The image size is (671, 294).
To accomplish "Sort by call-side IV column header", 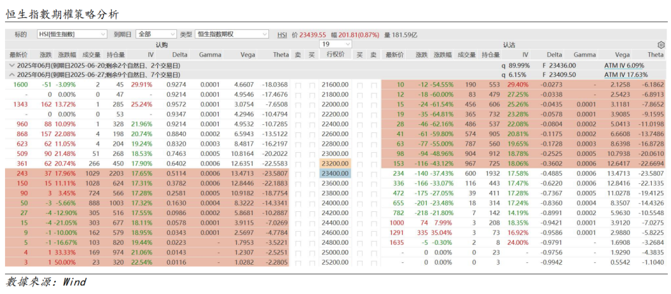I will pyautogui.click(x=150, y=54).
